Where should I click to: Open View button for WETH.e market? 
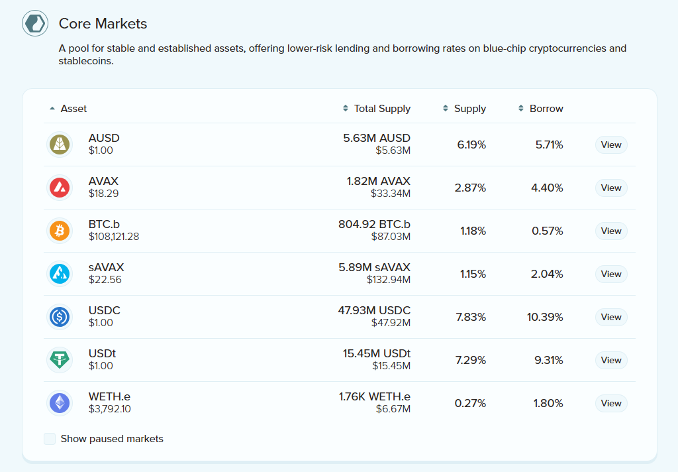tap(611, 403)
